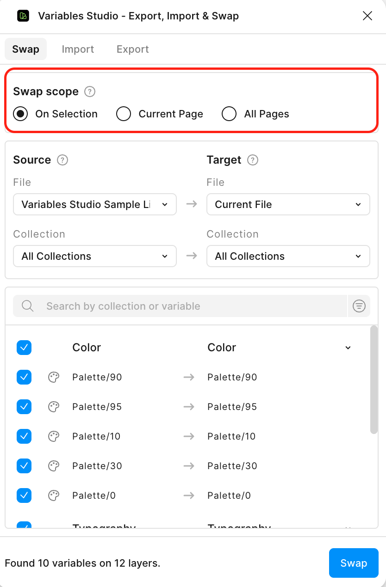Uncheck the Color collection checkbox

click(x=24, y=348)
